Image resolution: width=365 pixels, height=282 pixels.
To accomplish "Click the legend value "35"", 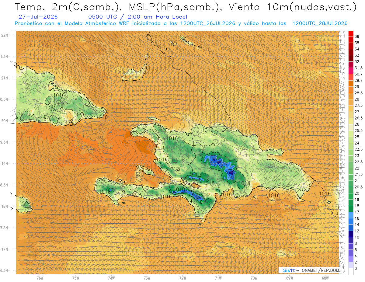I will click(x=357, y=43).
